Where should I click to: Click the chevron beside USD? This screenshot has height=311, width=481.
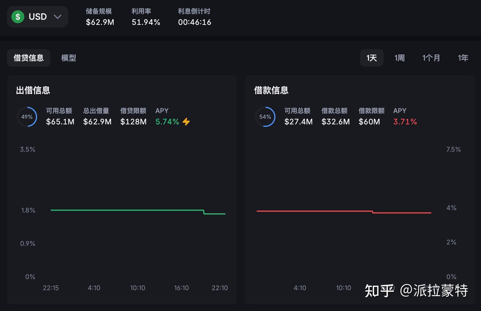(x=57, y=17)
